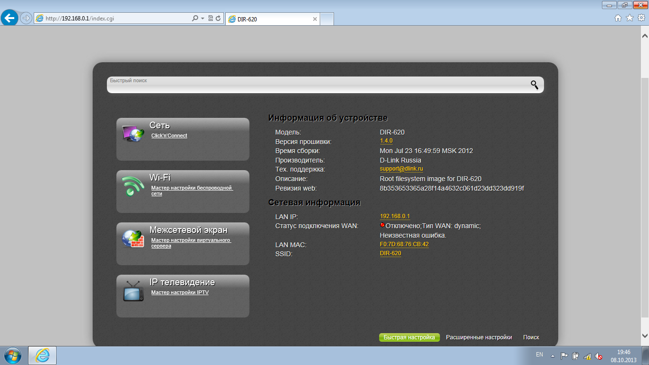
Task: Click the Межсетевой экран section heading
Action: (189, 230)
